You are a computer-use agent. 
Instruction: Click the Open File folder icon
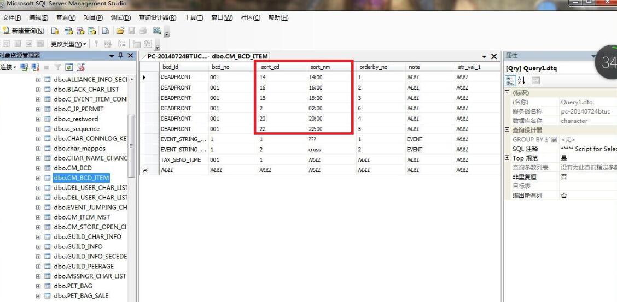120,31
